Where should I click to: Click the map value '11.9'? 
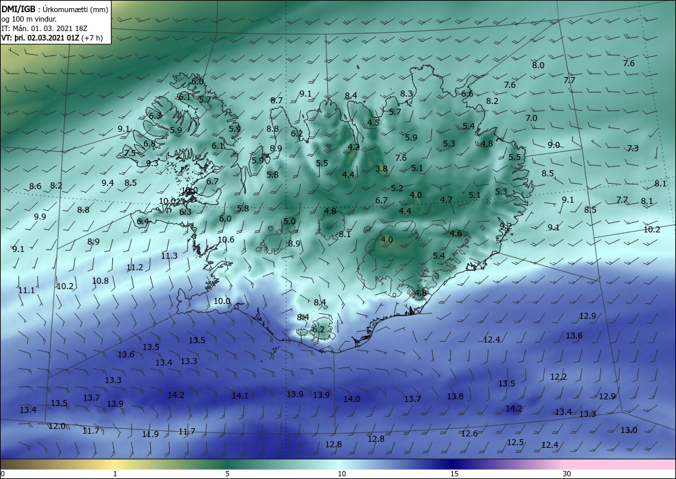[x=150, y=434]
